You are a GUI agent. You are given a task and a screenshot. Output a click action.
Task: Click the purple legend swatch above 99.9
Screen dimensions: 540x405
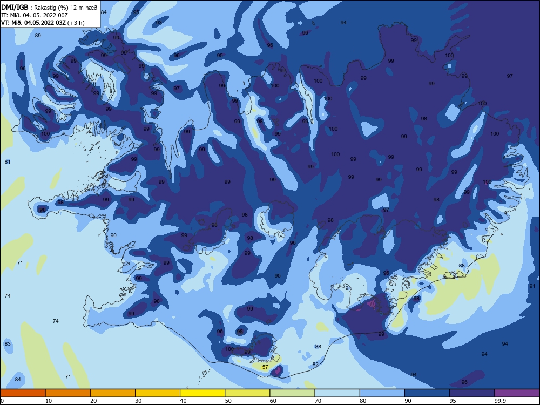tap(517, 393)
